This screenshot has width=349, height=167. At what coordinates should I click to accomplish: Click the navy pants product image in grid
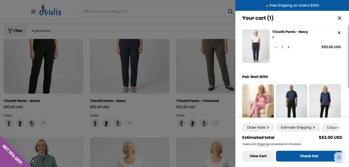pyautogui.click(x=130, y=66)
